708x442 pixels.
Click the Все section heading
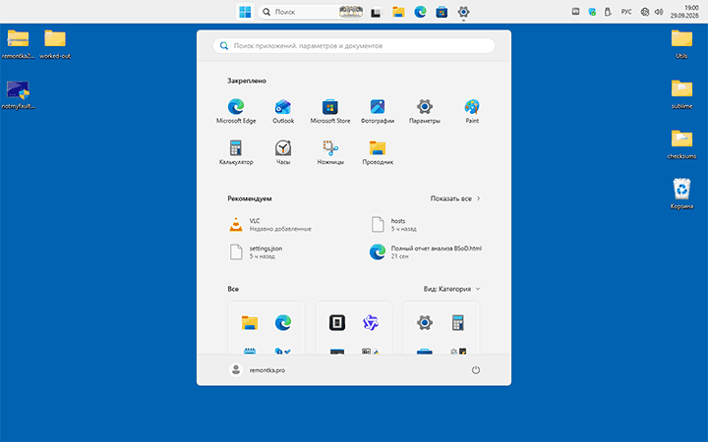[x=233, y=289]
